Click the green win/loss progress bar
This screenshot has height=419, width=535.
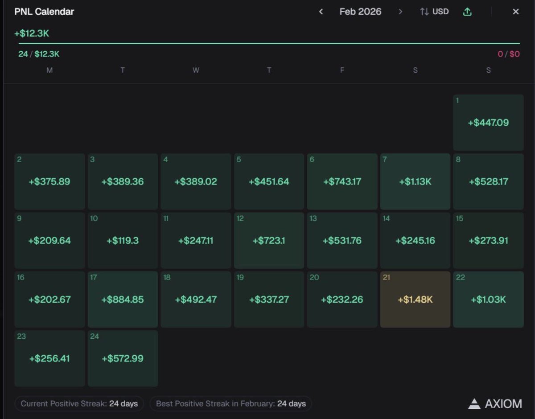click(x=269, y=43)
